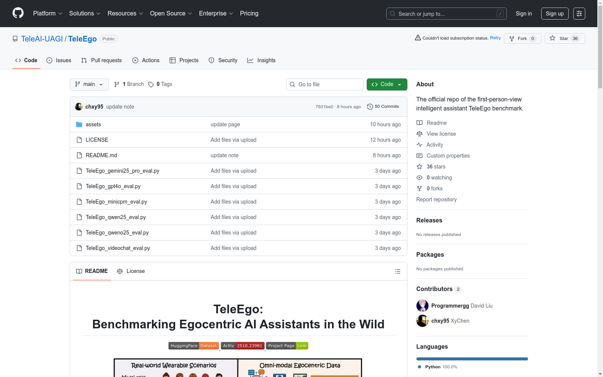Open TeleEgo_qwen25_eval.py file
The image size is (603, 377).
(116, 217)
